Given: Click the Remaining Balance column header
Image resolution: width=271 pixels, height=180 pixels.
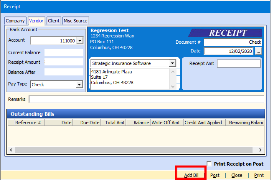Looking at the screenshot, I should (245, 123).
